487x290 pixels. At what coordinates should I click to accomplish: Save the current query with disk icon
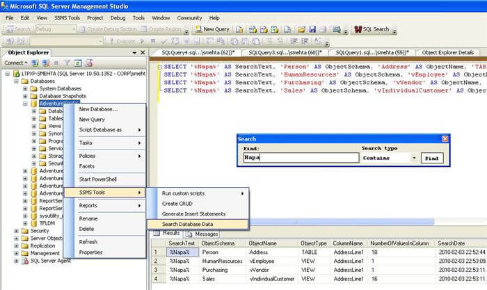point(312,29)
